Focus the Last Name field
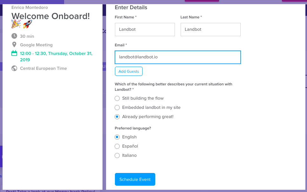 (210, 30)
